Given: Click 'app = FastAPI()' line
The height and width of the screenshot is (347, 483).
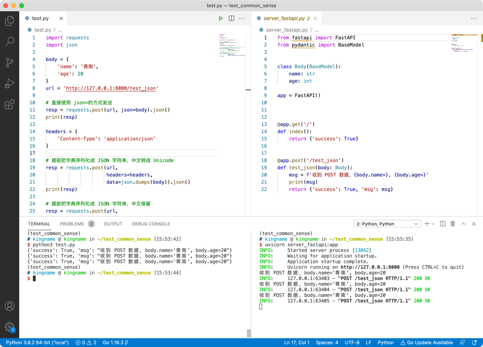Looking at the screenshot, I should [298, 96].
